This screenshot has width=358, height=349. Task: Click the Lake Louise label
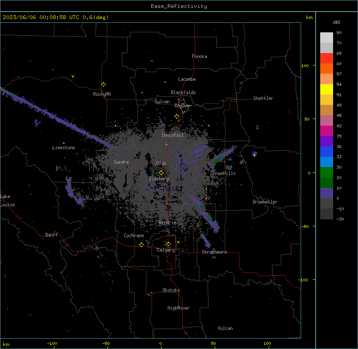click(7, 201)
